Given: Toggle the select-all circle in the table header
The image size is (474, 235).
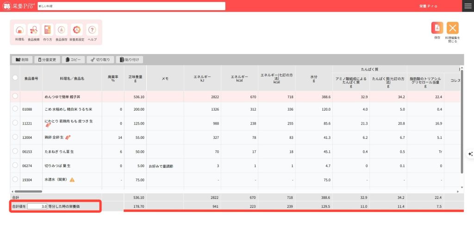Looking at the screenshot, I should [15, 78].
